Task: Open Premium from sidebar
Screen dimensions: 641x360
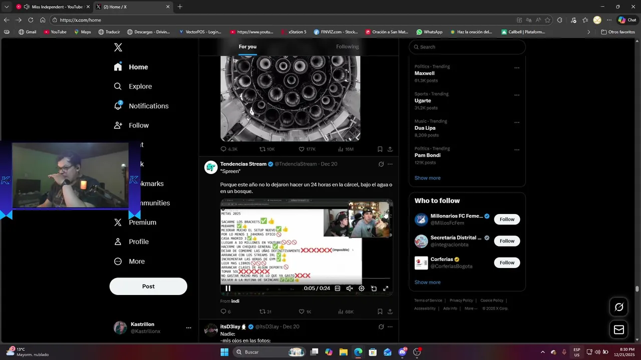Action: (135, 222)
